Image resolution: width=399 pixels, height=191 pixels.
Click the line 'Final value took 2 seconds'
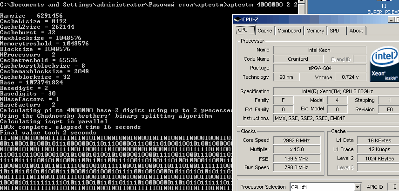(48, 133)
